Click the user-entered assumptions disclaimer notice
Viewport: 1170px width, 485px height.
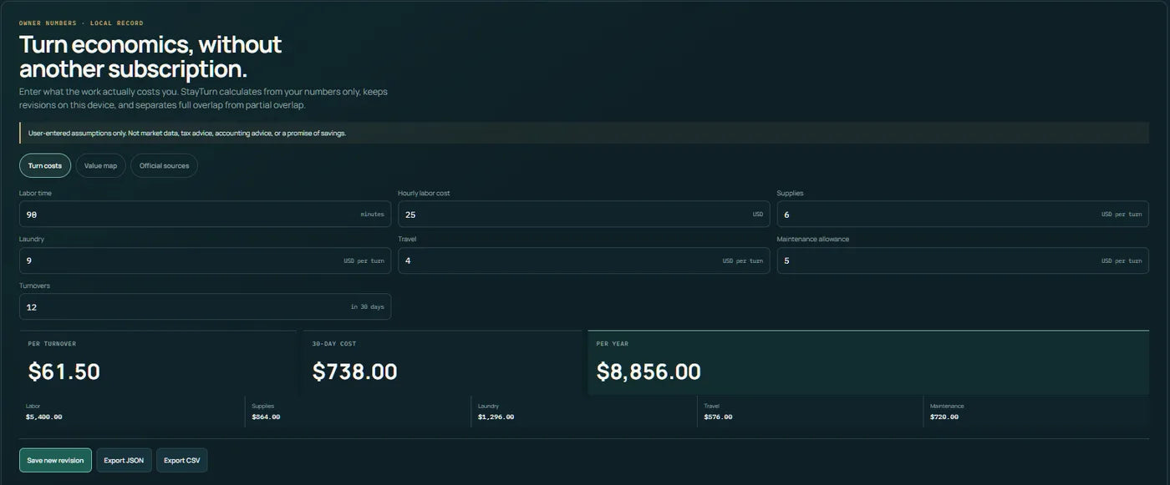click(x=584, y=133)
